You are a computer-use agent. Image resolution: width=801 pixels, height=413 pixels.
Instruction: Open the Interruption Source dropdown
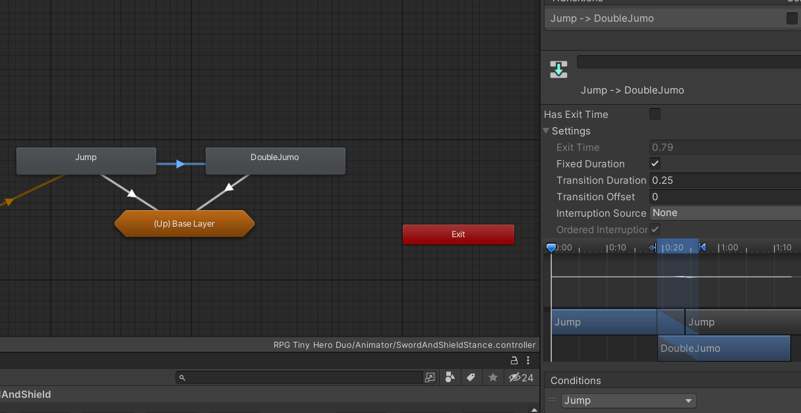point(725,213)
